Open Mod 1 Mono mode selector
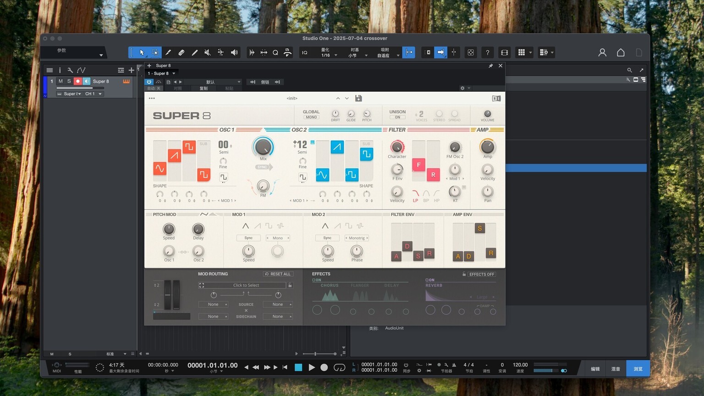 278,238
